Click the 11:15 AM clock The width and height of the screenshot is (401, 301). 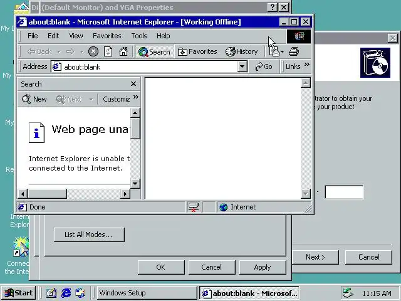377,293
